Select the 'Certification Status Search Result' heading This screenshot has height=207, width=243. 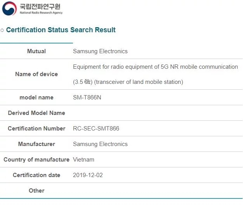(61, 30)
